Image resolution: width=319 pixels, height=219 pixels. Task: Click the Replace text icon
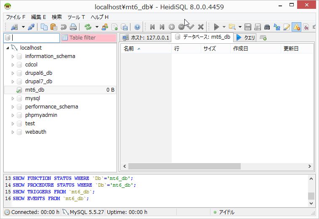(x=277, y=27)
